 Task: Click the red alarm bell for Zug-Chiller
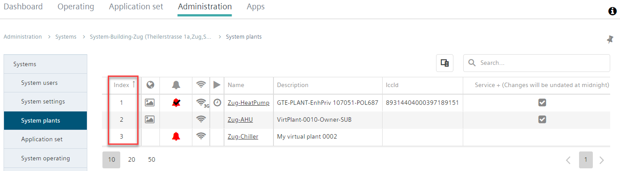(x=176, y=136)
